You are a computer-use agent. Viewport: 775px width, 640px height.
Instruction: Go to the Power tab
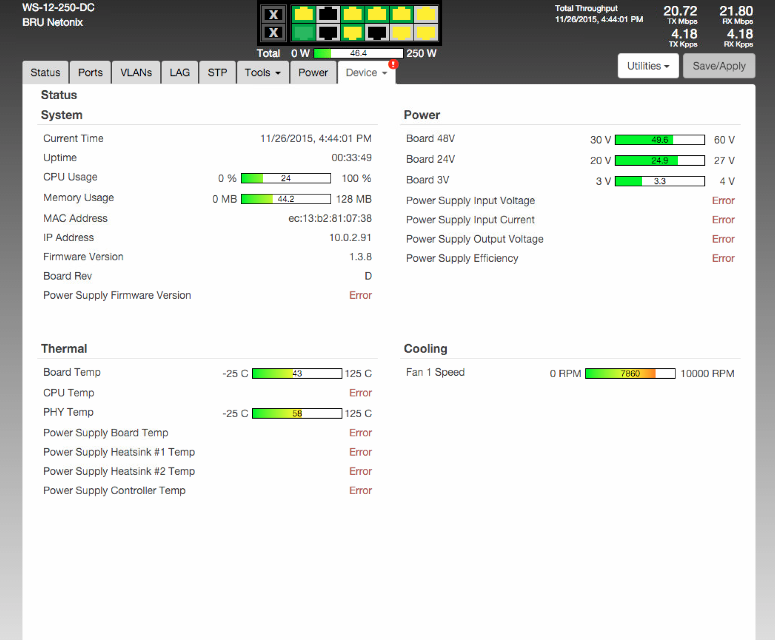pyautogui.click(x=313, y=72)
